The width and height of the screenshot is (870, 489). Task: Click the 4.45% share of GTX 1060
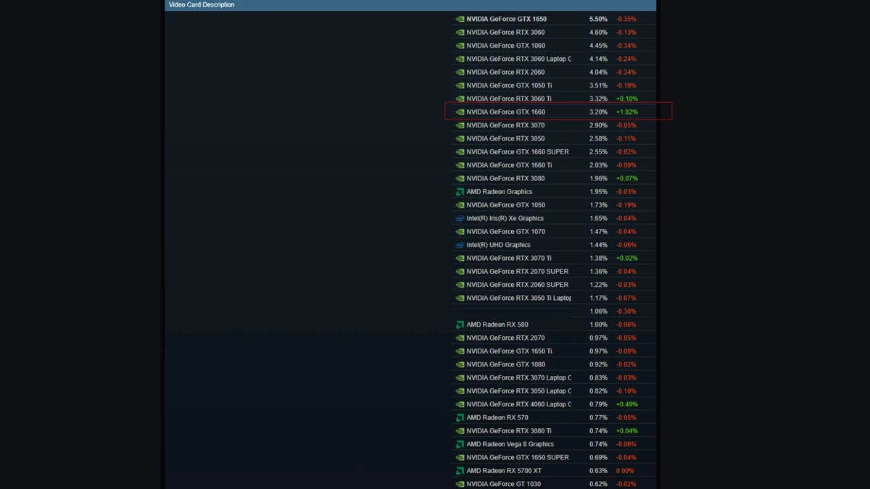[x=598, y=46]
